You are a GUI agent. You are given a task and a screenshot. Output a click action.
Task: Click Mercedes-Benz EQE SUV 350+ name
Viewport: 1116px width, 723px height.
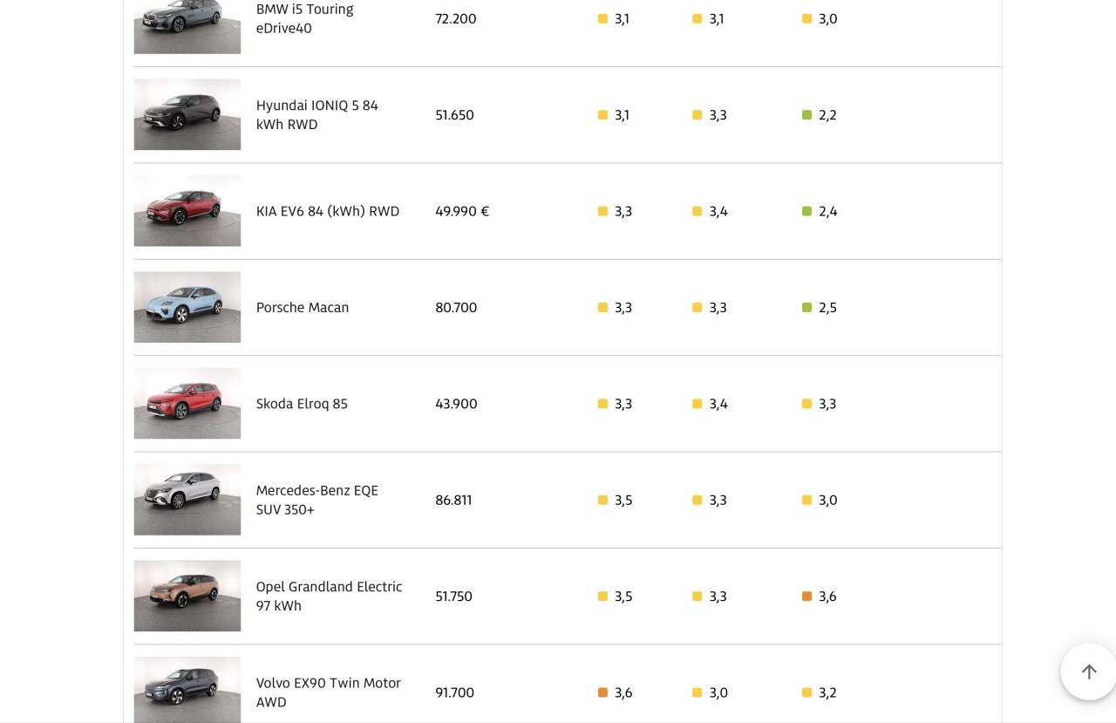click(x=316, y=500)
